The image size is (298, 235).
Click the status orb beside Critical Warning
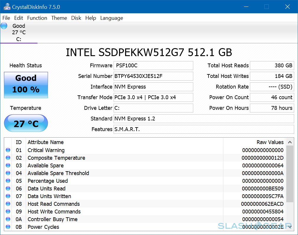(8, 150)
